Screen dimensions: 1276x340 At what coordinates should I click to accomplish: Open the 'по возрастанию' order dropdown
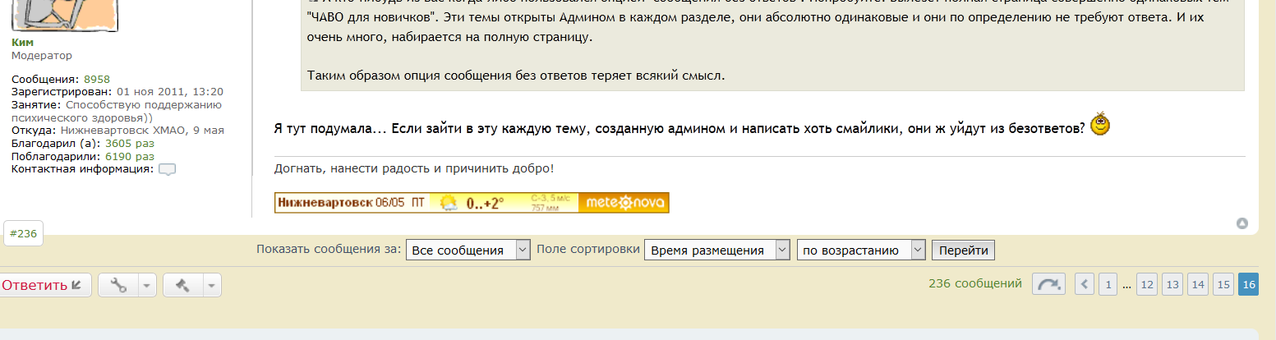click(x=860, y=250)
